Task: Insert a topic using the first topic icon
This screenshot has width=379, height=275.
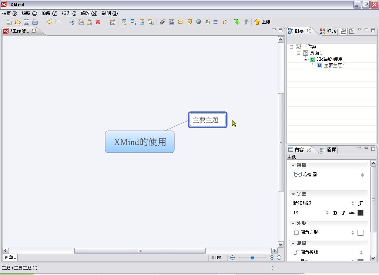Action: pos(124,22)
